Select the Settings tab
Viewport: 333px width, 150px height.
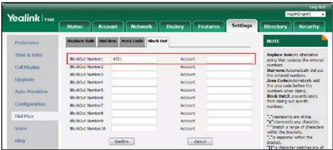click(242, 26)
